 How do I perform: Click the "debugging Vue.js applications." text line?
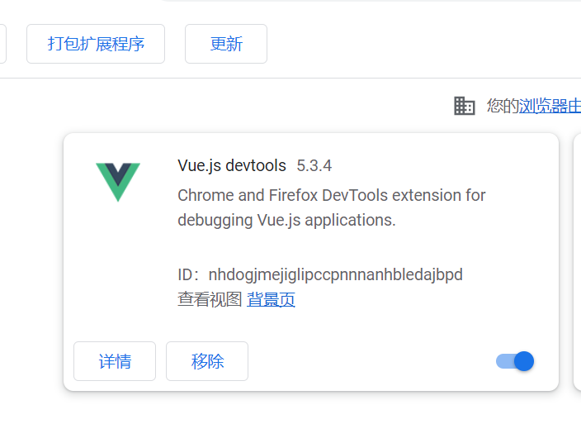(x=287, y=221)
